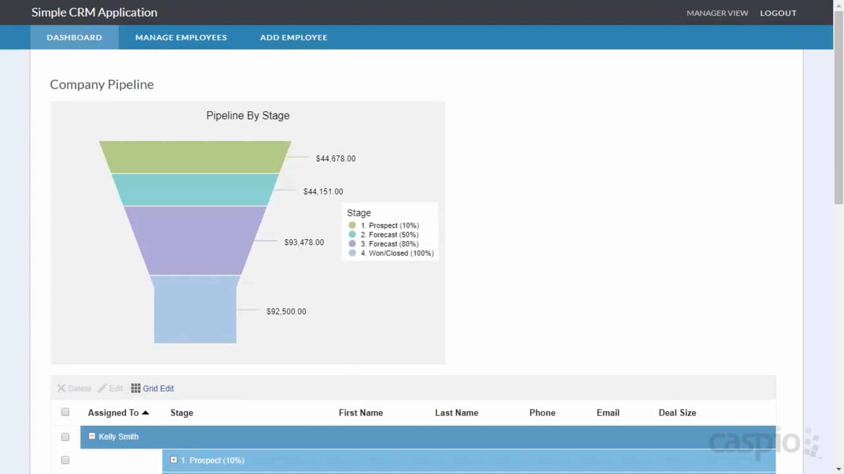Open the Manage Employees tab
This screenshot has width=844, height=474.
click(181, 37)
